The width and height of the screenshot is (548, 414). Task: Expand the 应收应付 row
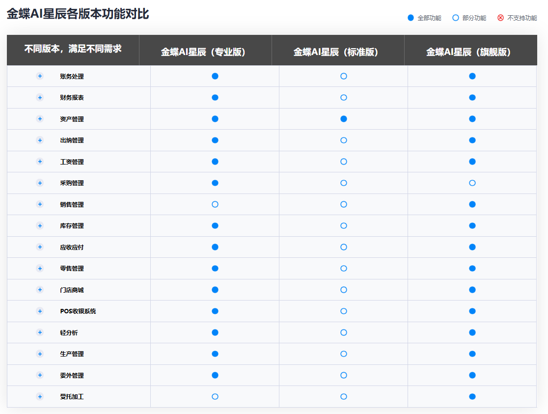coord(40,247)
